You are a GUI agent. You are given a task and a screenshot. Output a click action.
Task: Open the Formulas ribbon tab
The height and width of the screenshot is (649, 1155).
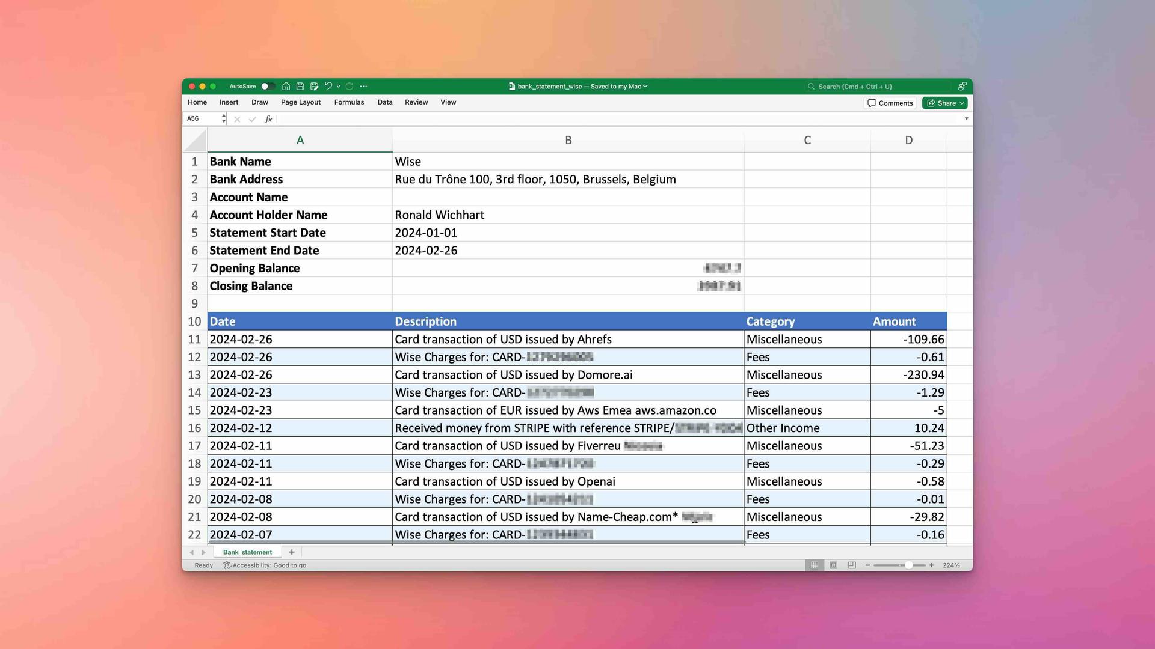(x=349, y=103)
